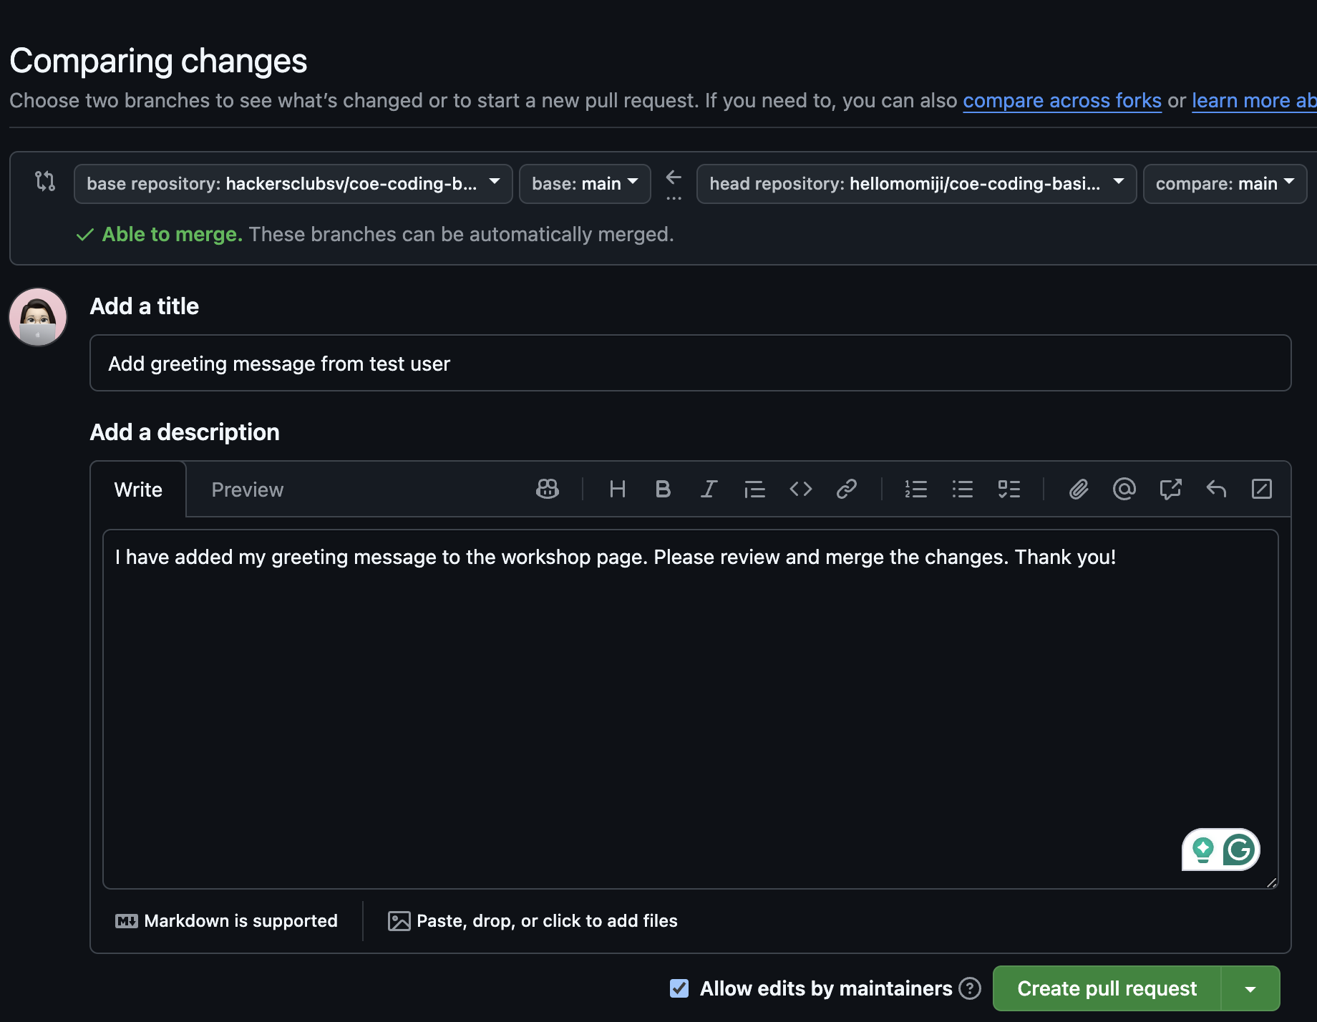Open the compare: main branch dropdown
The height and width of the screenshot is (1022, 1317).
tap(1224, 183)
